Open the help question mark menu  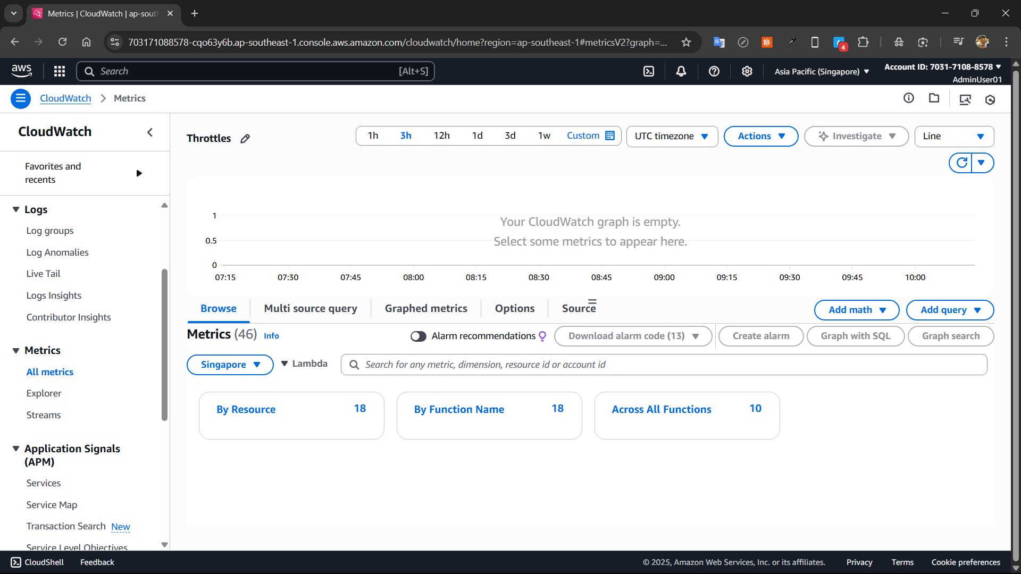tap(714, 71)
